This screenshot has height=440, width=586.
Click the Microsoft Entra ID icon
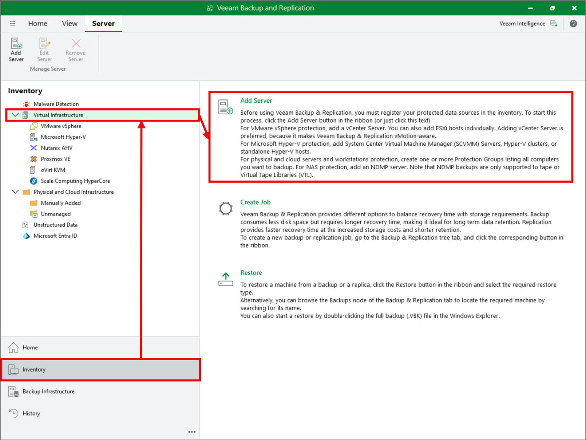coord(26,236)
